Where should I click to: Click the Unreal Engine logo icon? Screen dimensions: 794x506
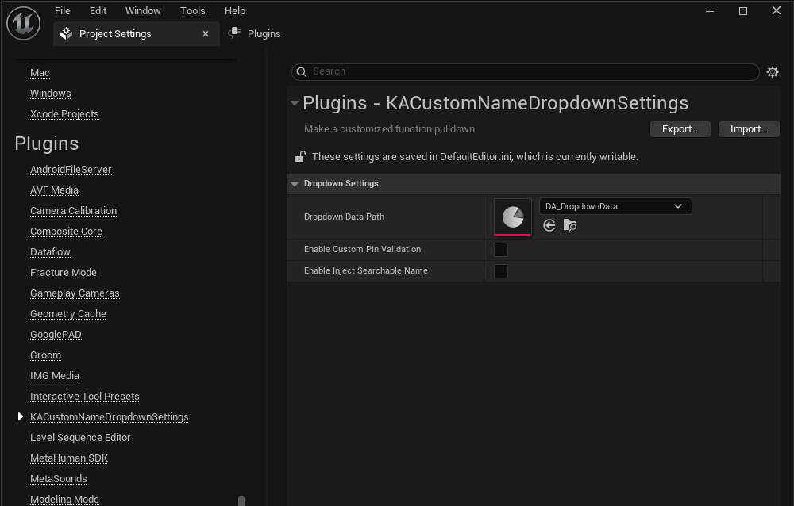(x=24, y=24)
